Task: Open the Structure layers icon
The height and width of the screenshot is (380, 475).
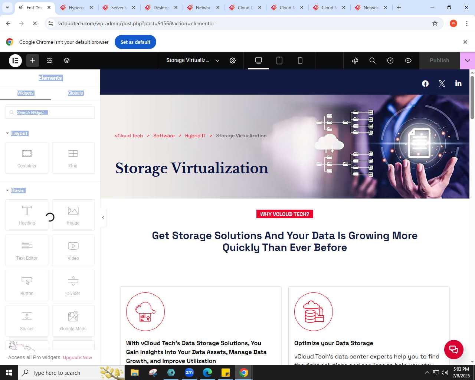Action: (x=67, y=60)
